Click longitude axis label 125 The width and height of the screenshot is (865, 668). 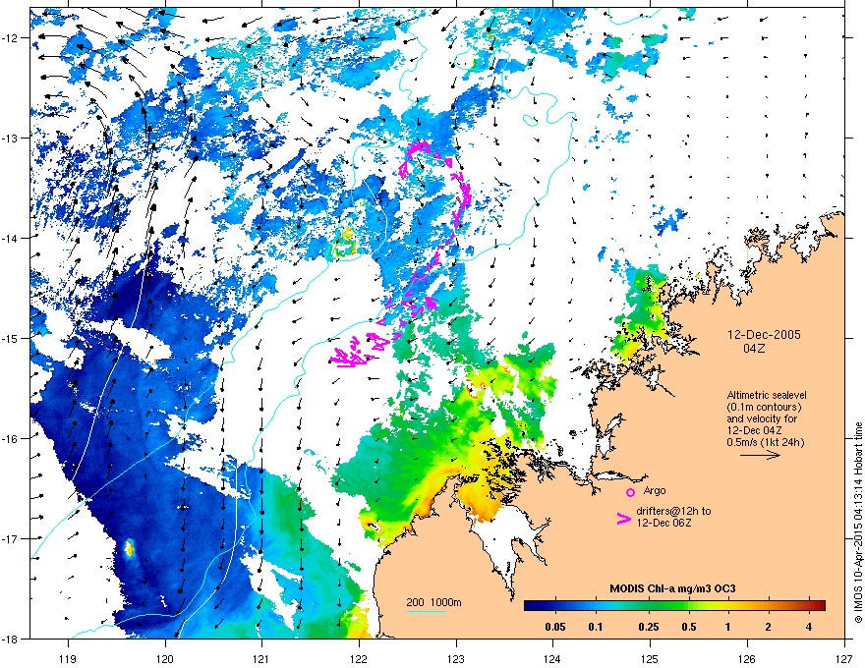point(650,658)
